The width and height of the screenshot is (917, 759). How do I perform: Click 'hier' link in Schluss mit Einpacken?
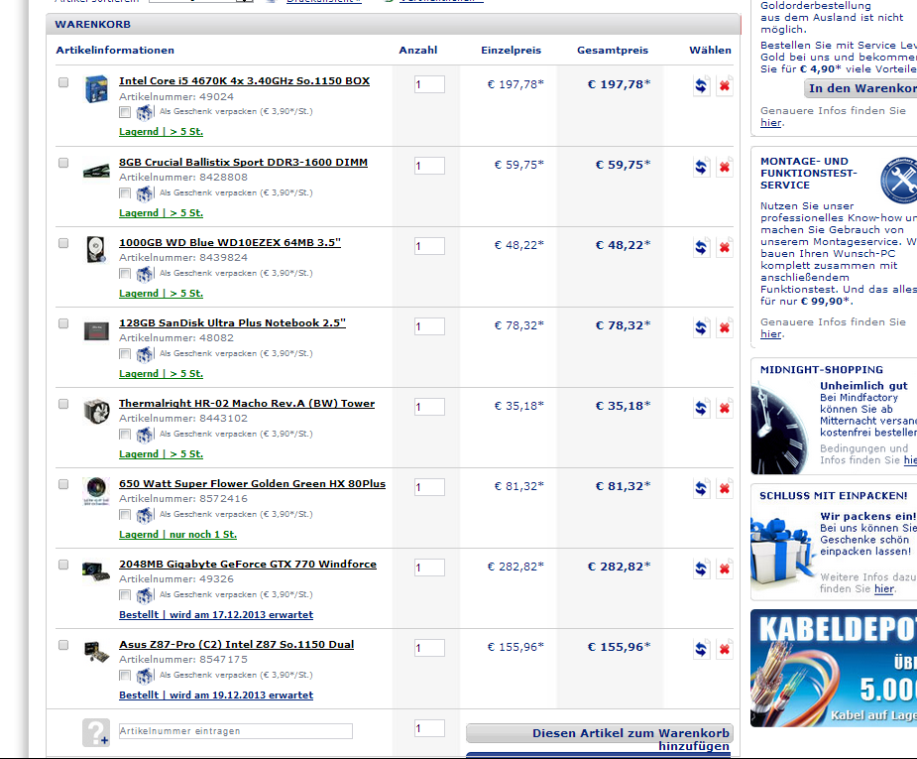point(883,588)
